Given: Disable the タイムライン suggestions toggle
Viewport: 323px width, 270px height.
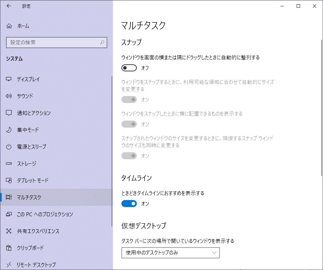Looking at the screenshot, I should point(129,204).
